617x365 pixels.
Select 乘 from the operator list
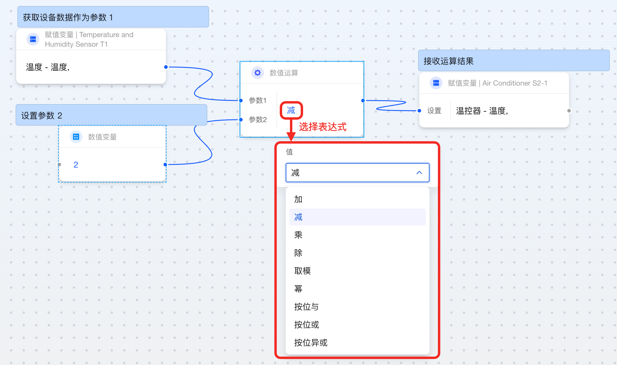click(298, 235)
